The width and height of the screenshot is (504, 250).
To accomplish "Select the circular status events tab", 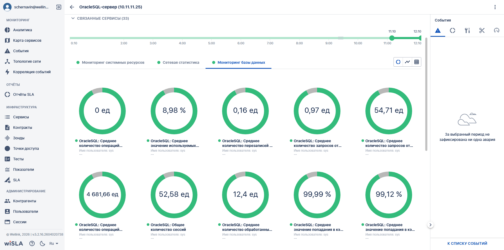I will pos(453,30).
